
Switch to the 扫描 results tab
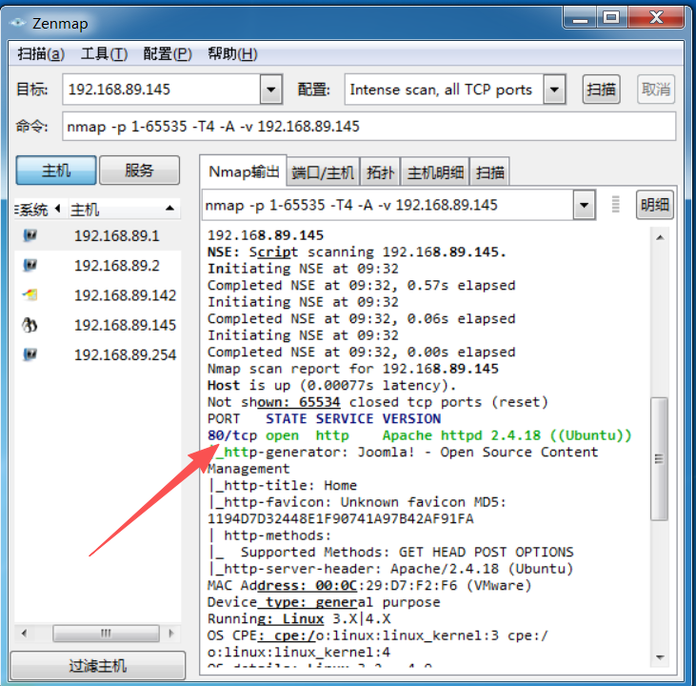[489, 172]
